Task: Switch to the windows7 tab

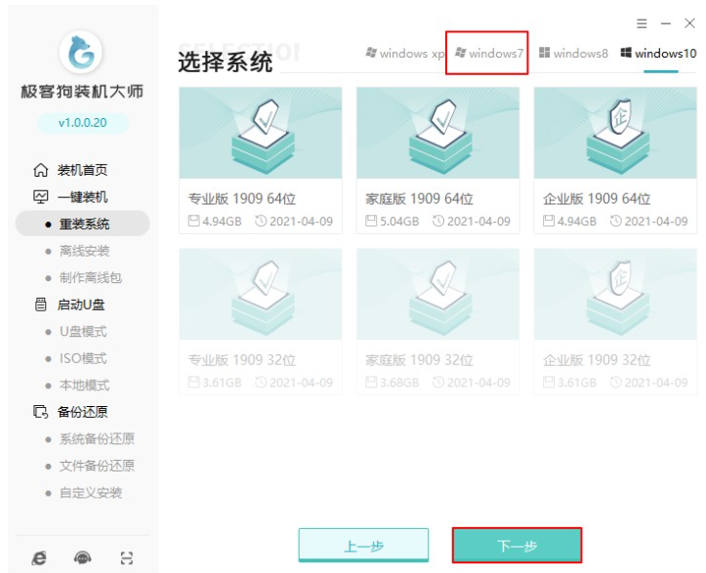Action: point(489,53)
